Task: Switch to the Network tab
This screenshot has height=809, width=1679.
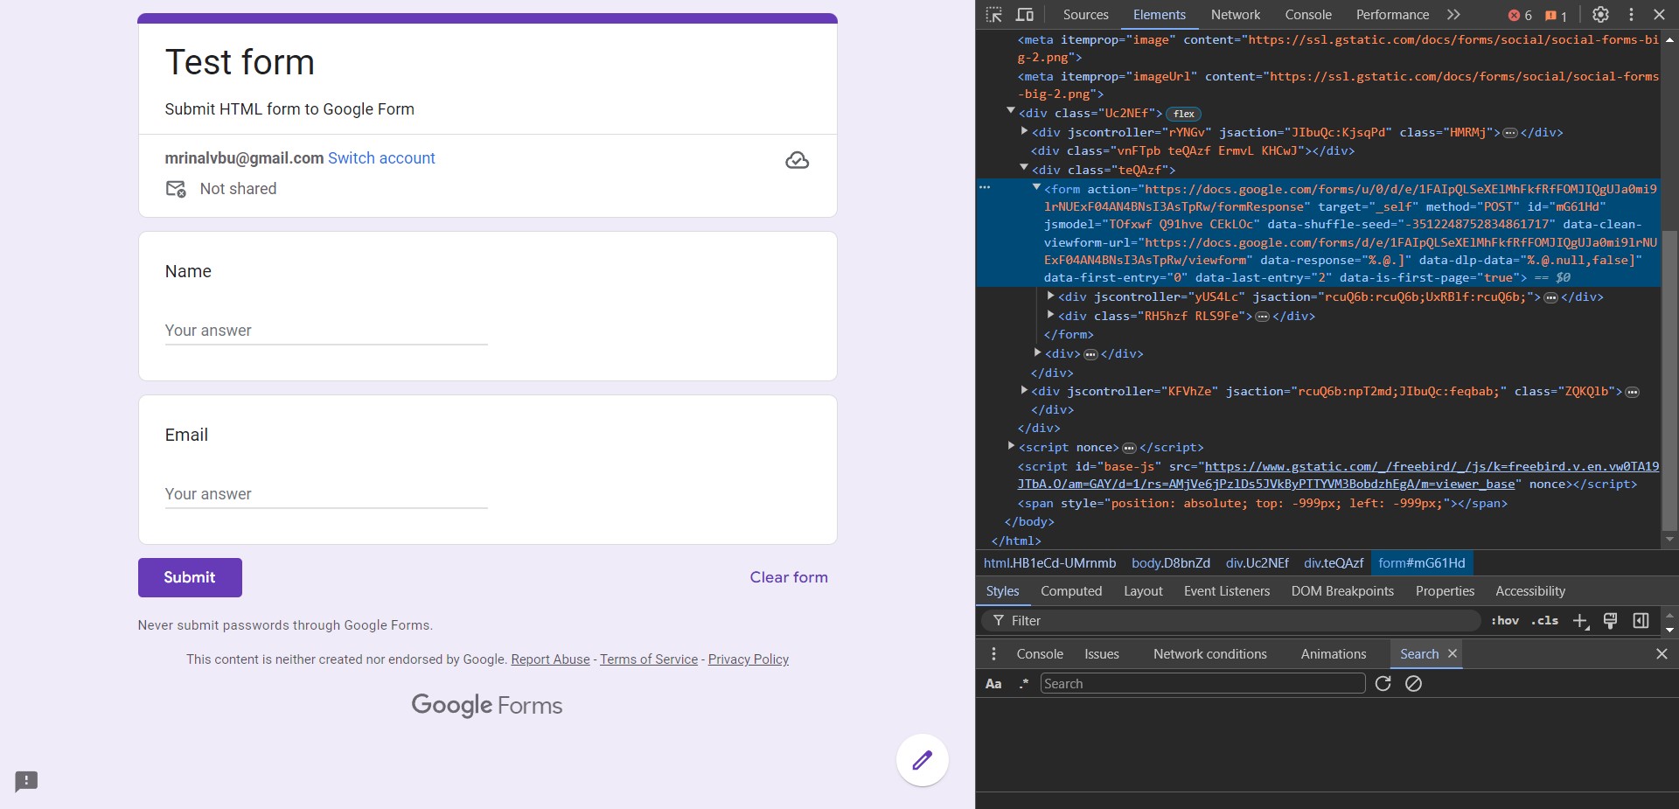Action: 1235,15
